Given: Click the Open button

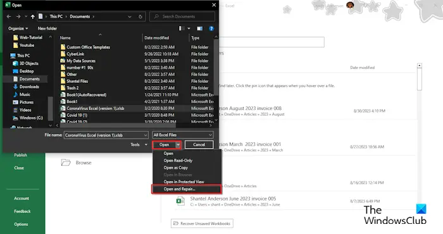Looking at the screenshot, I should [x=164, y=145].
